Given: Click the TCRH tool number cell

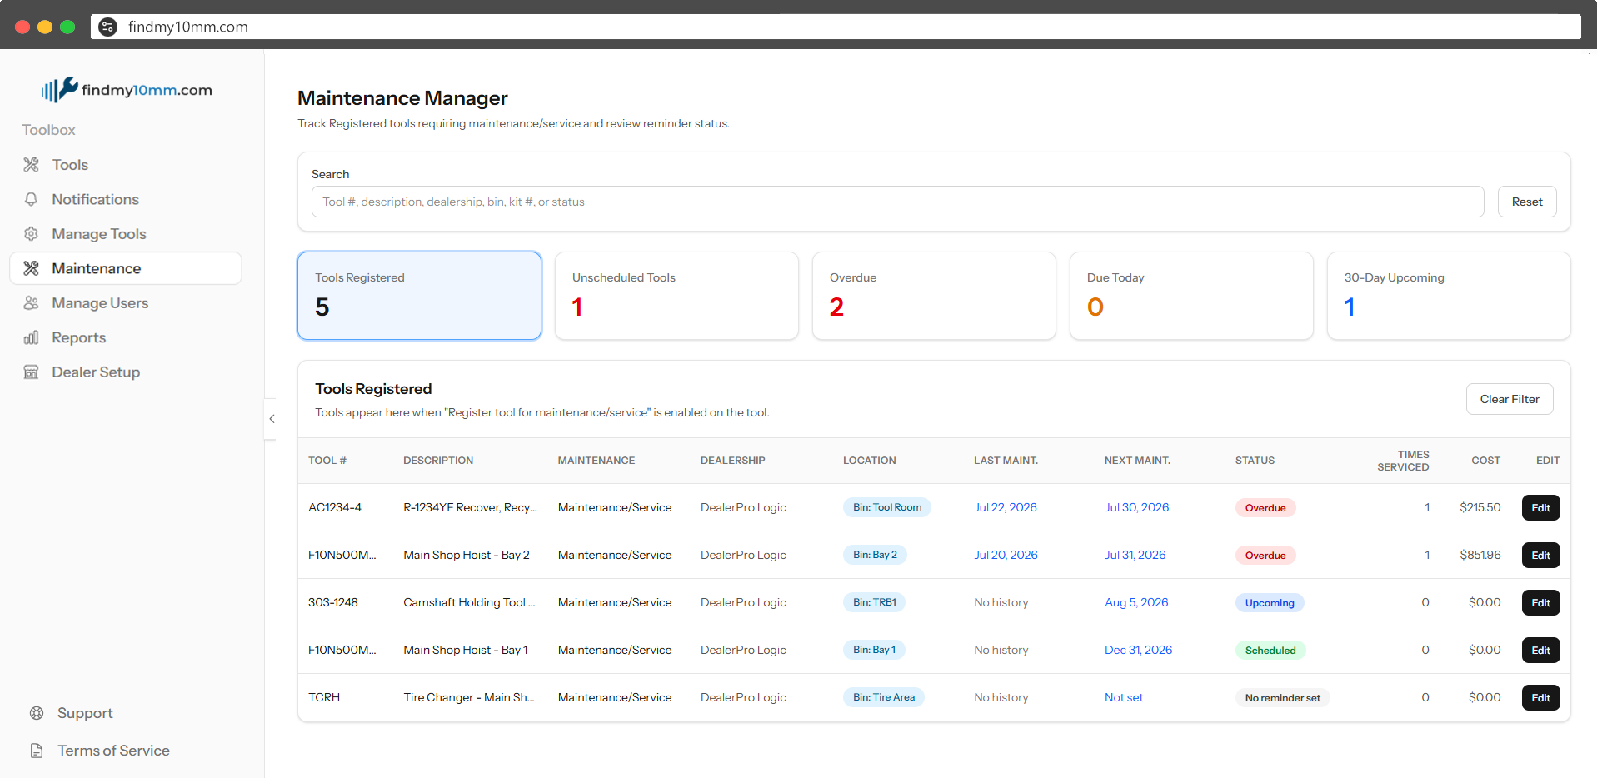Looking at the screenshot, I should click(324, 697).
